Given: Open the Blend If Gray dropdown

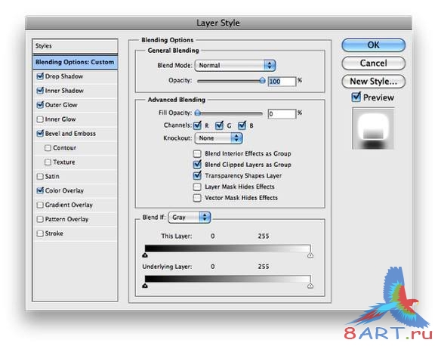Looking at the screenshot, I should [x=190, y=217].
